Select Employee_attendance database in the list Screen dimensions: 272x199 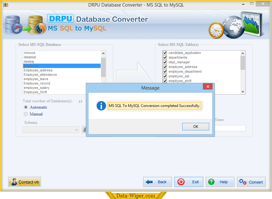(x=40, y=75)
